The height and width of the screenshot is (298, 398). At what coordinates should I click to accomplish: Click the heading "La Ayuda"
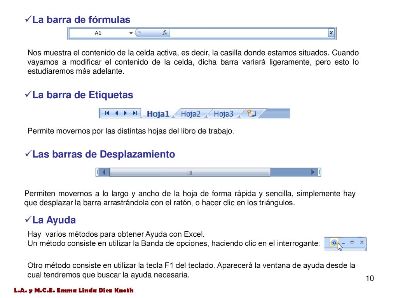pos(54,220)
